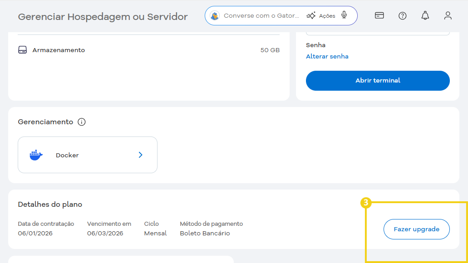Click the Abrir terminal button
Screen dimensions: 468x263
378,80
